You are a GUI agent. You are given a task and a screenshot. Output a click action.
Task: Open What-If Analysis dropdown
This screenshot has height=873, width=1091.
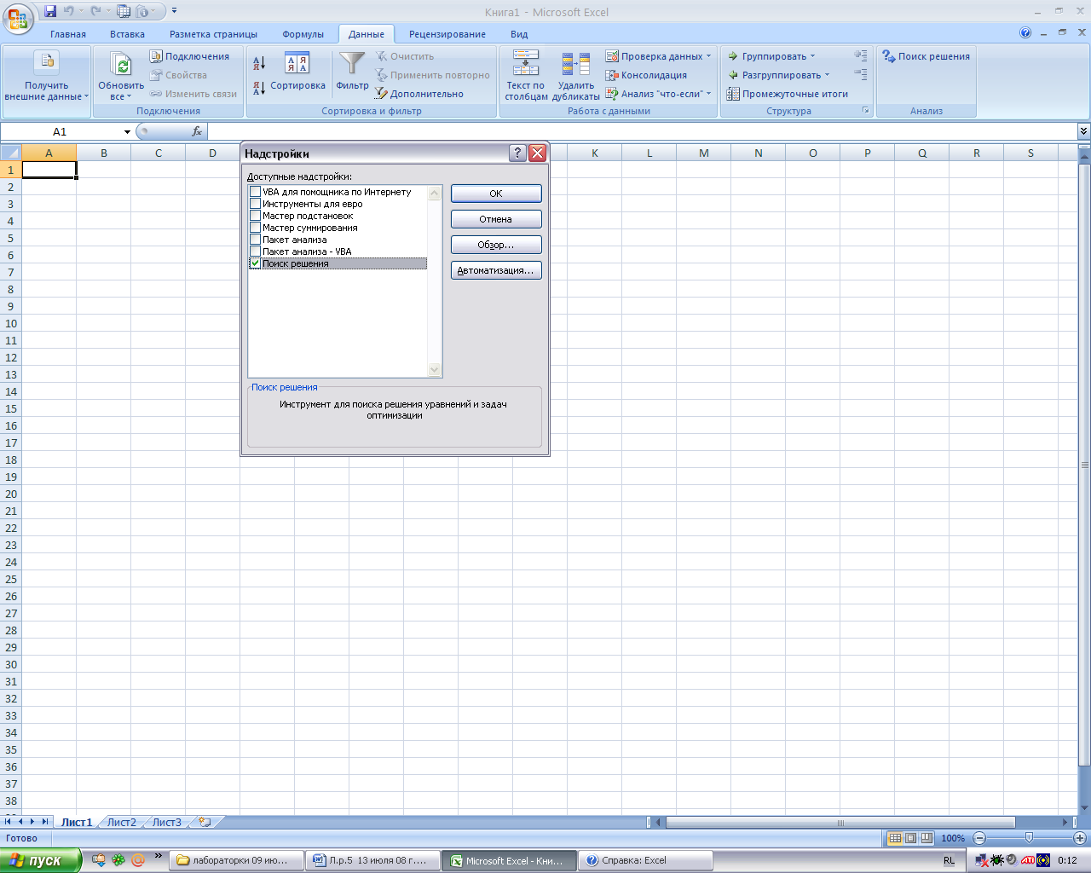pos(658,94)
